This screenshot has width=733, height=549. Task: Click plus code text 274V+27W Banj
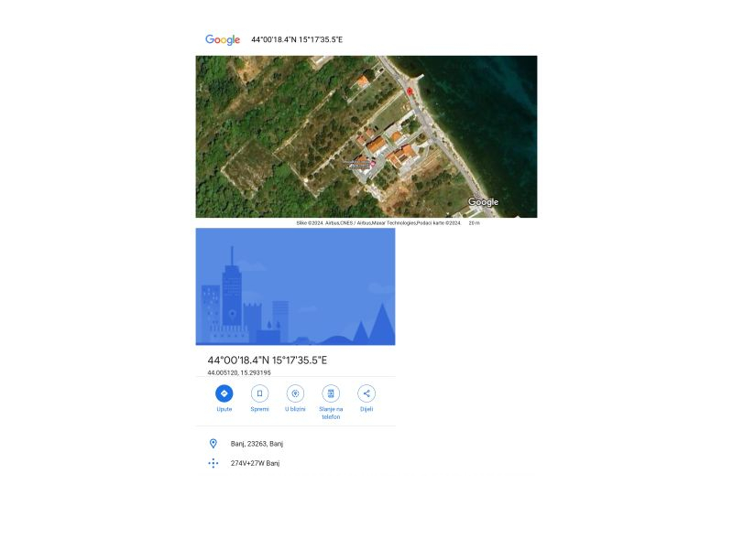[x=256, y=463]
